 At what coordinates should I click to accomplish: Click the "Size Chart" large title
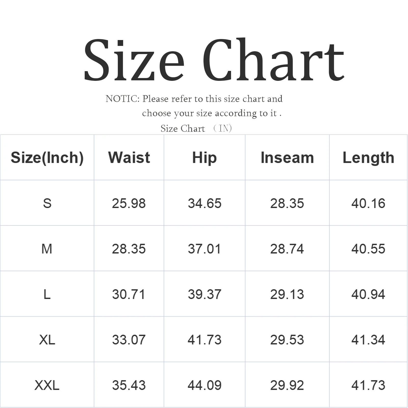pos(214,60)
